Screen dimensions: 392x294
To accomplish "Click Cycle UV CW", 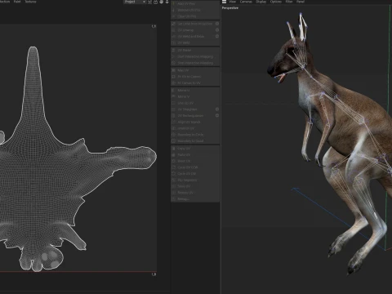I will coord(195,174).
